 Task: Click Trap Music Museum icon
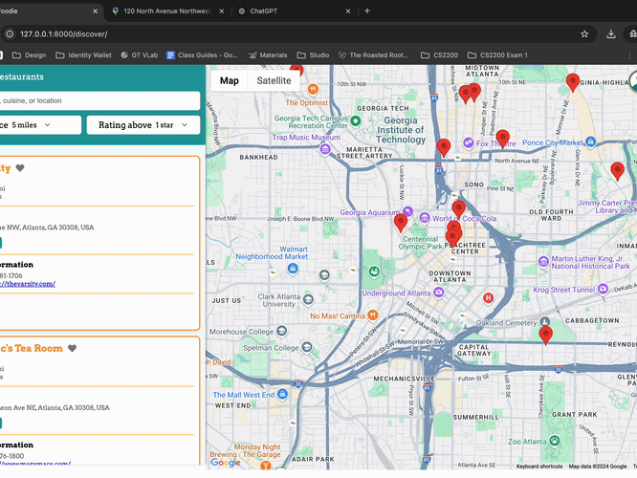point(324,149)
